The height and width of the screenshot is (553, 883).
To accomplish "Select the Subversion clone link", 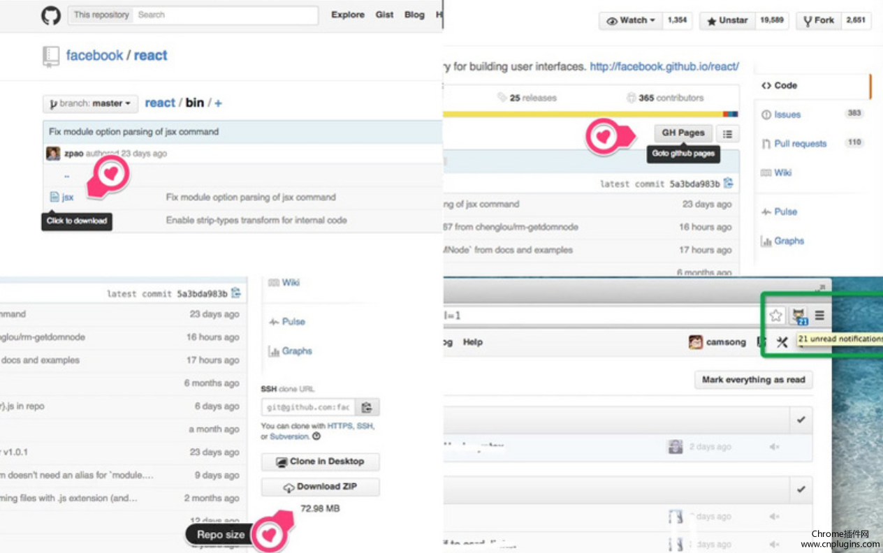I will tap(289, 436).
